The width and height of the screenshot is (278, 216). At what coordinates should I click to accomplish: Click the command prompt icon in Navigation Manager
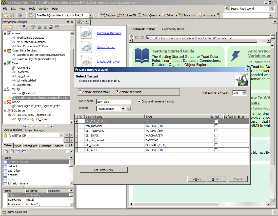point(57,28)
